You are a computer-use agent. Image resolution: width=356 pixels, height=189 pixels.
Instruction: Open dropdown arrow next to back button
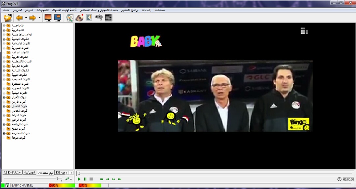pyautogui.click(x=26, y=18)
